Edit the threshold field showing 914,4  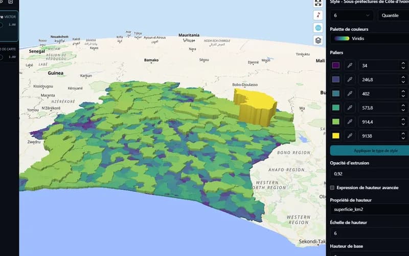point(383,122)
